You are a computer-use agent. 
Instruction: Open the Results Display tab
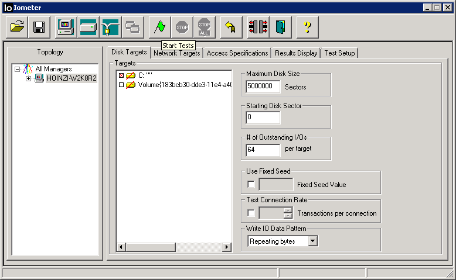(296, 53)
